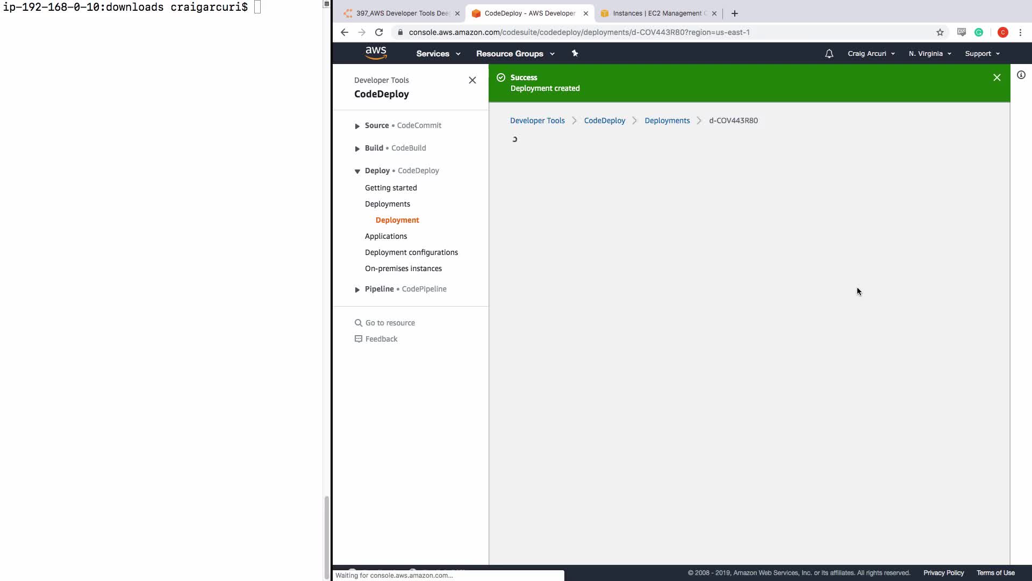Collapse the Deploy CodeDeploy section
This screenshot has height=581, width=1032.
[x=357, y=171]
